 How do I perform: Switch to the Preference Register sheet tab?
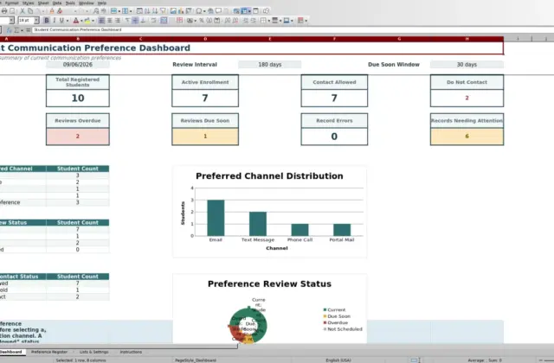pos(49,352)
